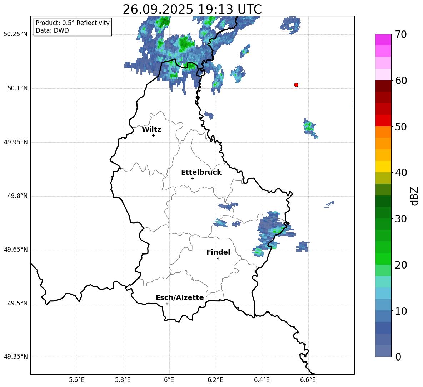The image size is (423, 387).
Task: Click the green radar echo near 6.6°E
Action: tap(310, 127)
